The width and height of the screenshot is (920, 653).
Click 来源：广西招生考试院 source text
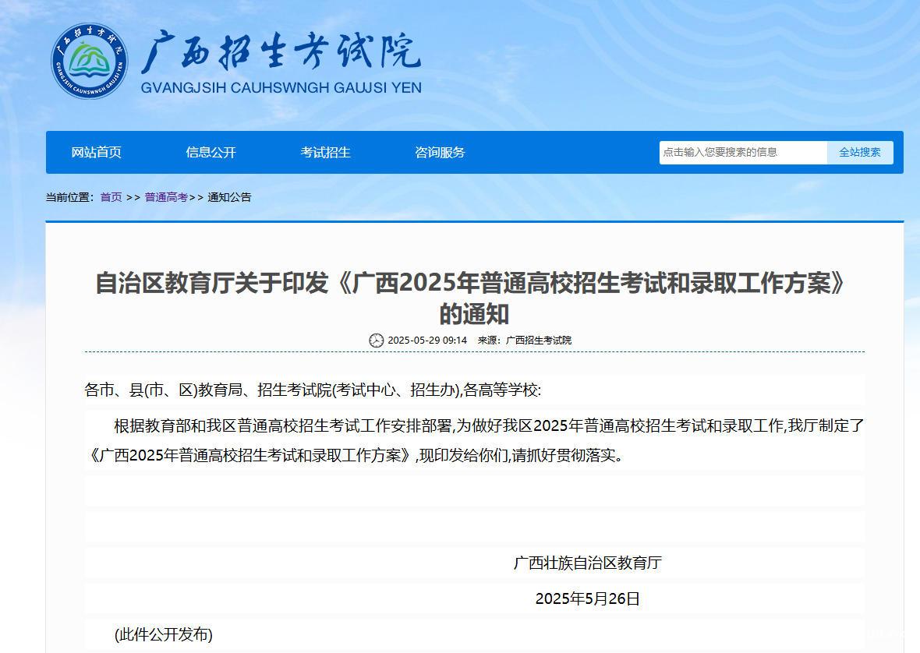coord(525,341)
